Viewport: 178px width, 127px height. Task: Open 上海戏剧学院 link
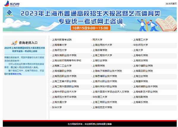tap(141, 97)
